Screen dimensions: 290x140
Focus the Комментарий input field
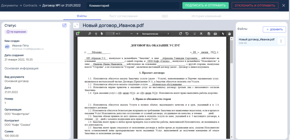(133, 6)
